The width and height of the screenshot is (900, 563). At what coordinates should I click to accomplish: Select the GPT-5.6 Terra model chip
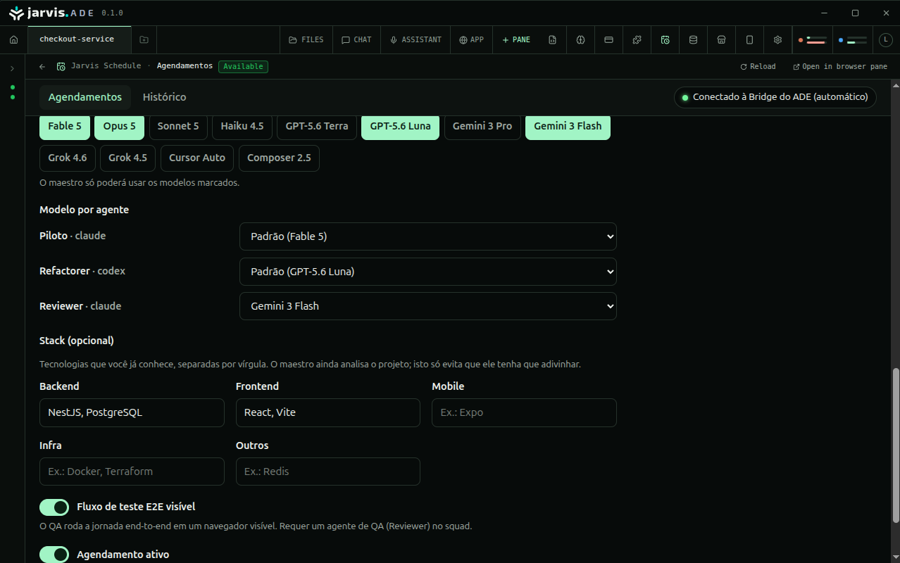(x=317, y=127)
